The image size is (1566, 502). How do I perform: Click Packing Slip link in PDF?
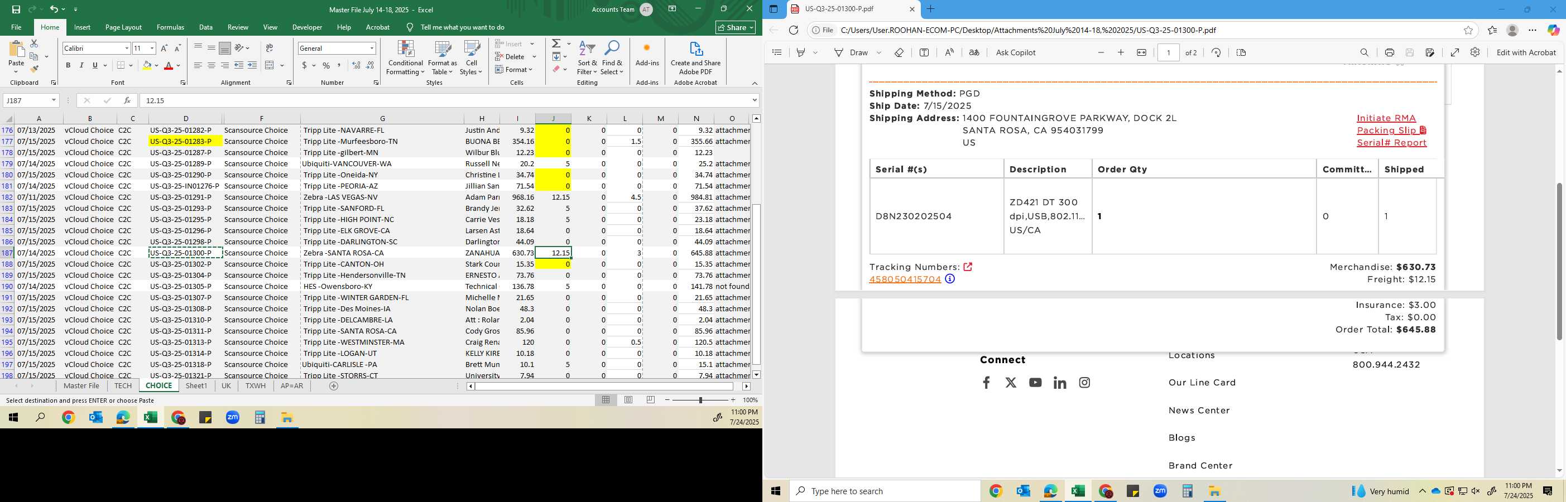pyautogui.click(x=1391, y=130)
